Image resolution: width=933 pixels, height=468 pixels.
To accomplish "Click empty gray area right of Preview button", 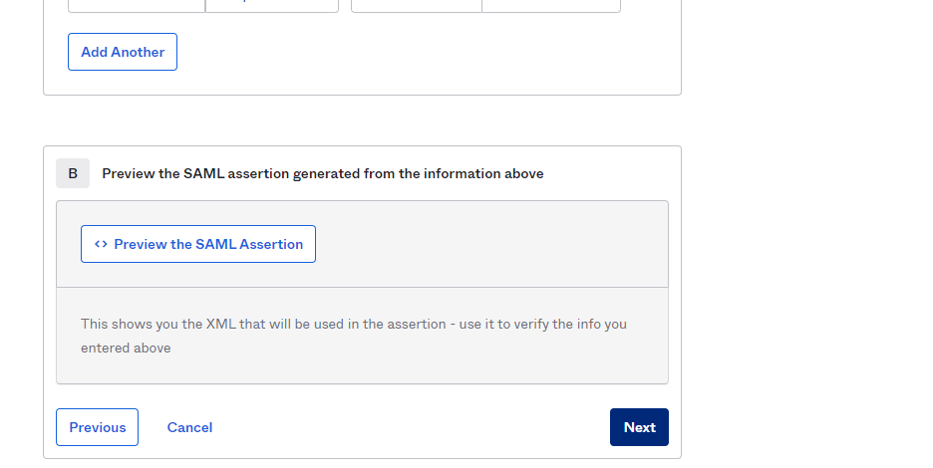I will pyautogui.click(x=488, y=244).
